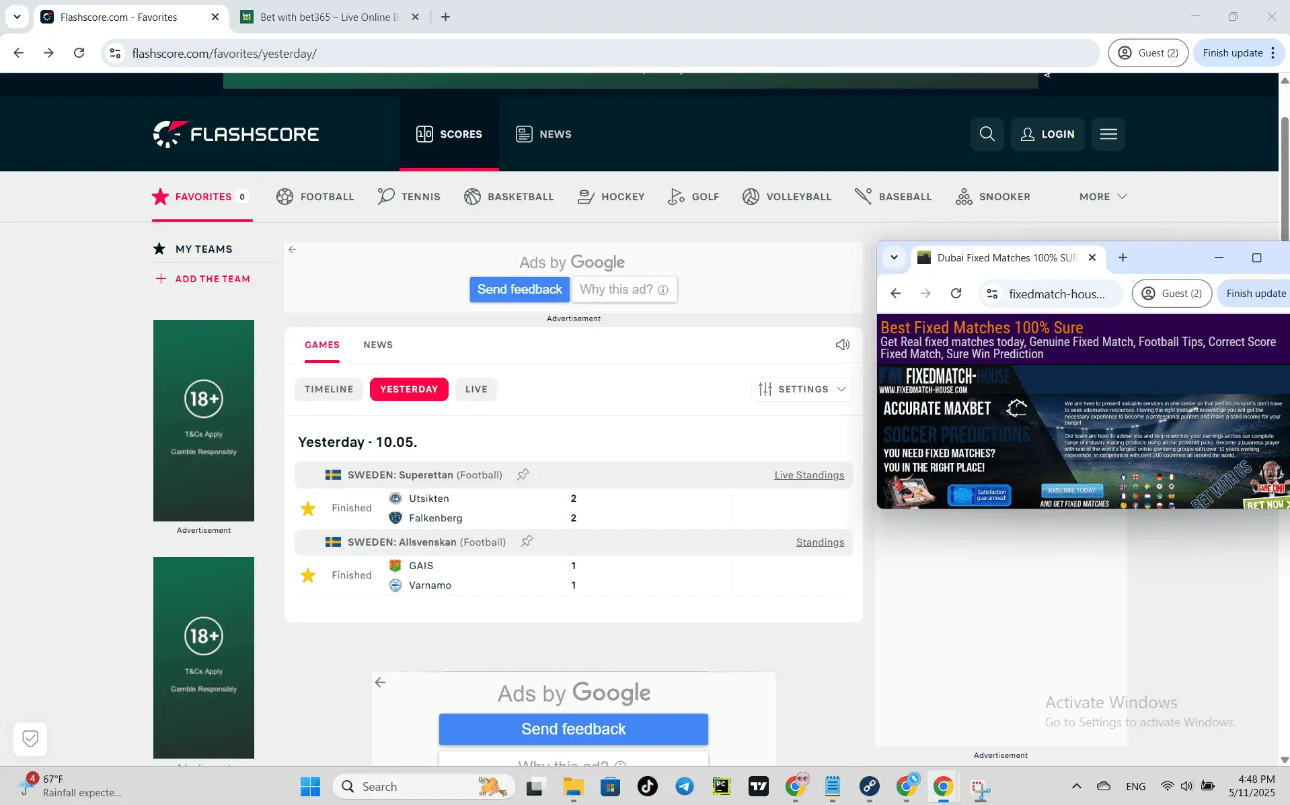Click the Live Standings link for Superettan
The height and width of the screenshot is (805, 1290).
pyautogui.click(x=809, y=474)
